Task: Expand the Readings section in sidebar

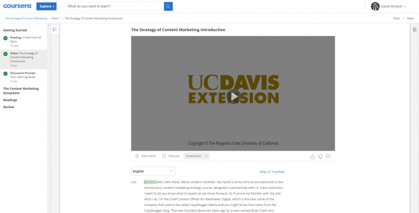Action: [x=10, y=100]
